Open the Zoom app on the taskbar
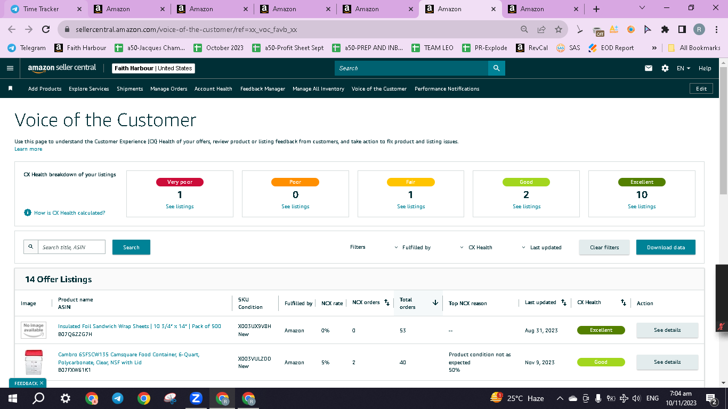The height and width of the screenshot is (409, 728). click(196, 398)
